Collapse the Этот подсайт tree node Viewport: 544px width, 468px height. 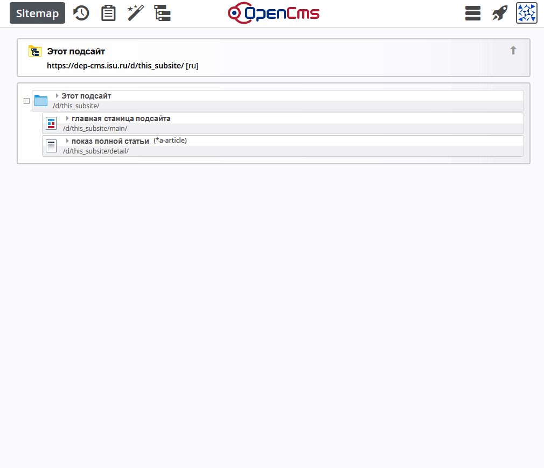point(26,101)
